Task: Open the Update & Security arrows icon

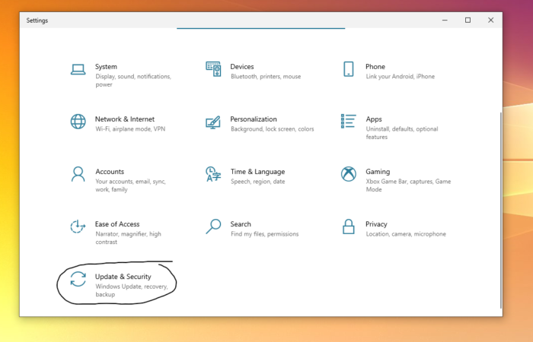Action: [78, 279]
